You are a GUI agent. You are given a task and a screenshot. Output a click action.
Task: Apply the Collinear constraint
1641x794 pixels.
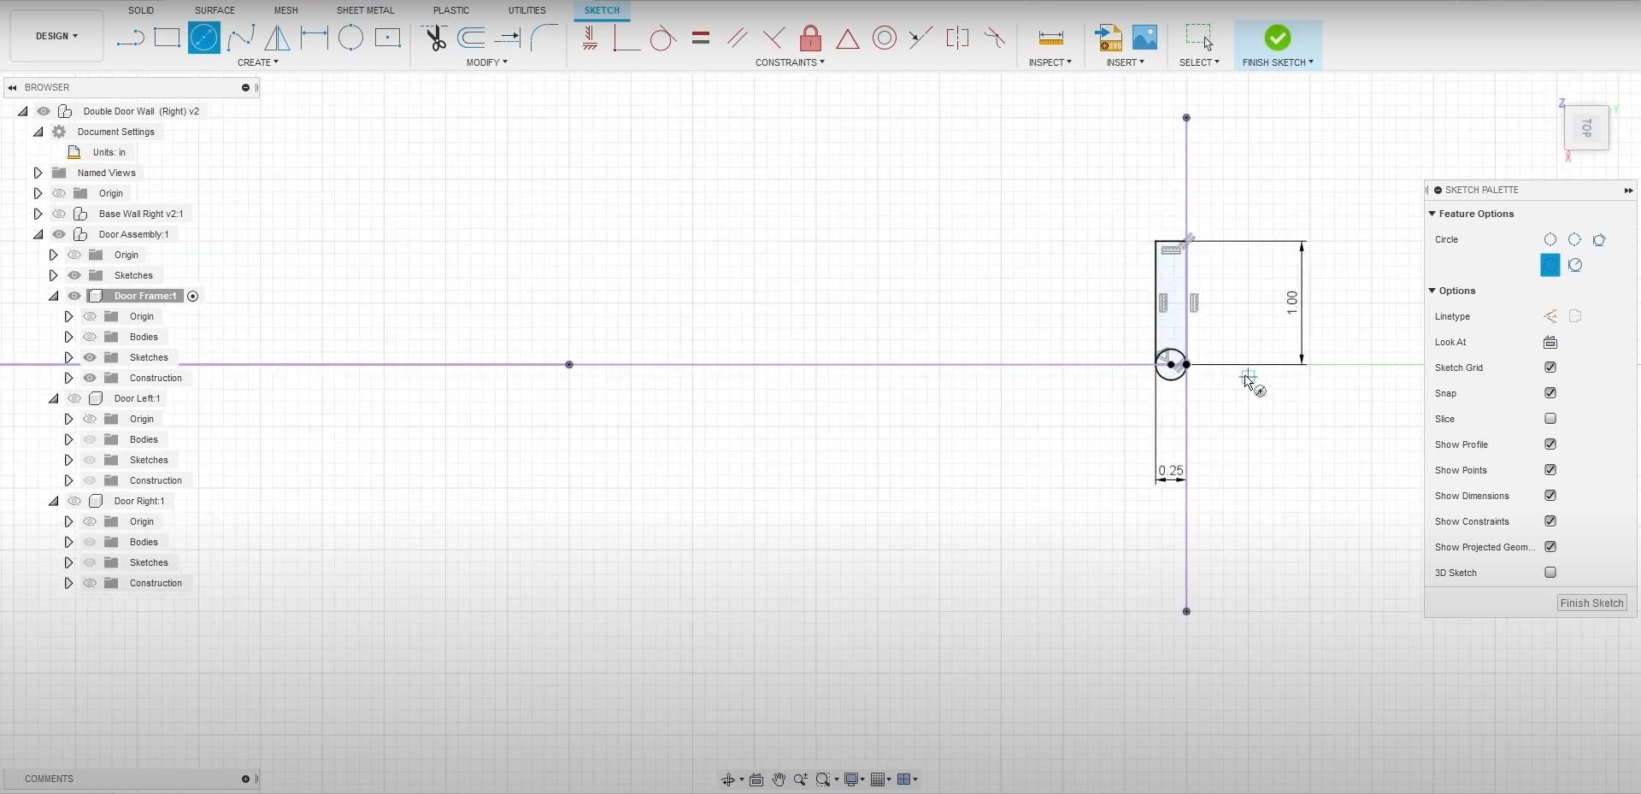click(x=920, y=38)
